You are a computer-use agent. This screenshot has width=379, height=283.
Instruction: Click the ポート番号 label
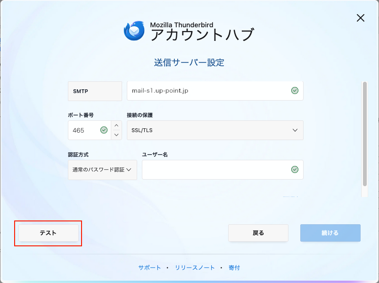81,115
